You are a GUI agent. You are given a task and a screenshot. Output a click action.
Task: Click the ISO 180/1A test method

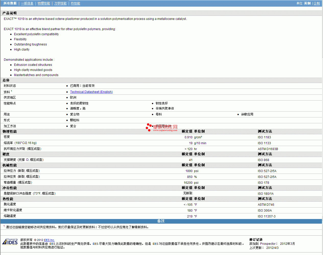click(266, 194)
